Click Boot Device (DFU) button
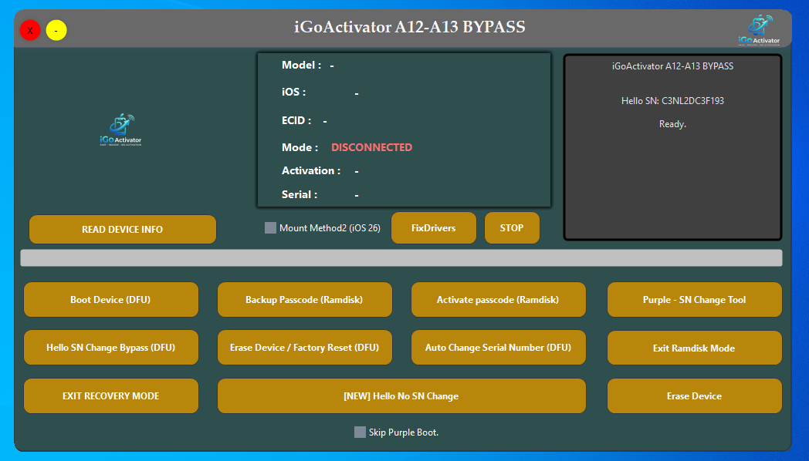Screen dimensions: 809x461 [111, 299]
